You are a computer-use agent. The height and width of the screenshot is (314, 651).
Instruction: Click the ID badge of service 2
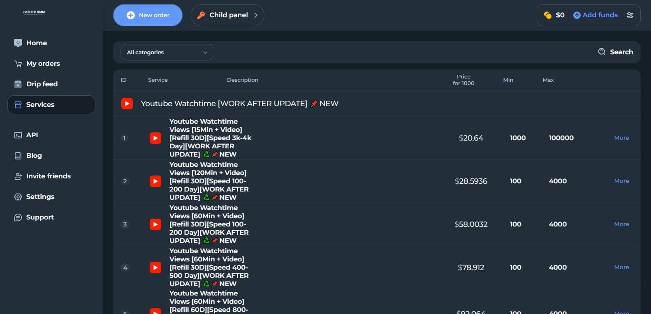[125, 181]
